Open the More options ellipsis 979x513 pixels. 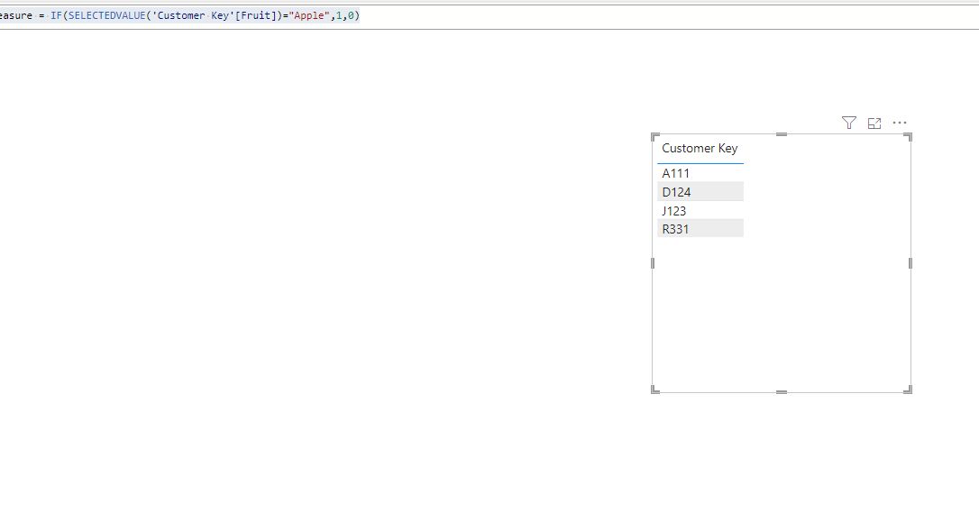(x=899, y=123)
